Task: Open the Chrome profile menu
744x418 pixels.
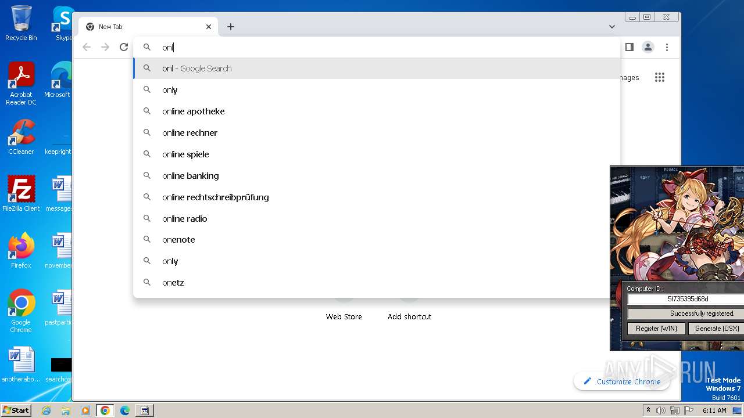Action: tap(648, 47)
